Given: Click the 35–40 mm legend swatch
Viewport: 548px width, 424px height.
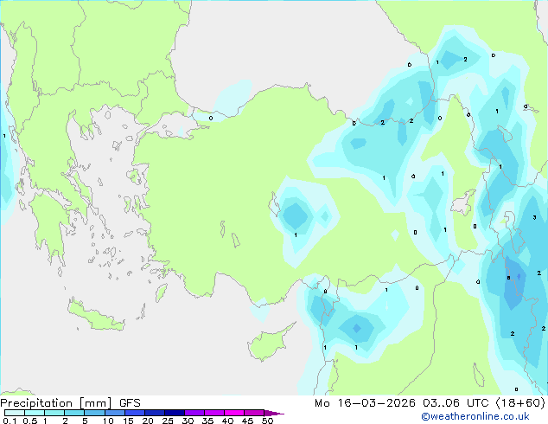Looking at the screenshot, I should point(214,413).
